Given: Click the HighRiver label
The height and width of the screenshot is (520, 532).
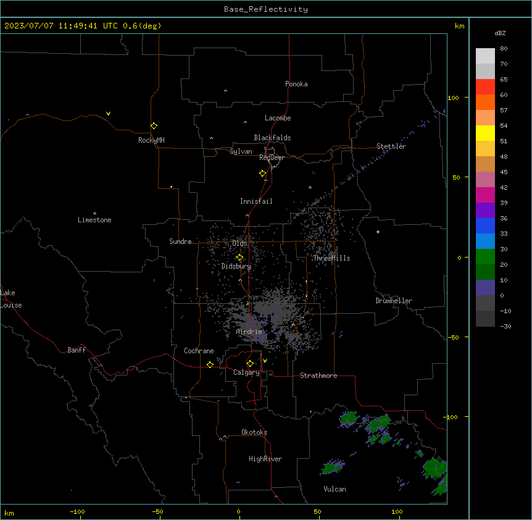Looking at the screenshot, I should pyautogui.click(x=265, y=459).
